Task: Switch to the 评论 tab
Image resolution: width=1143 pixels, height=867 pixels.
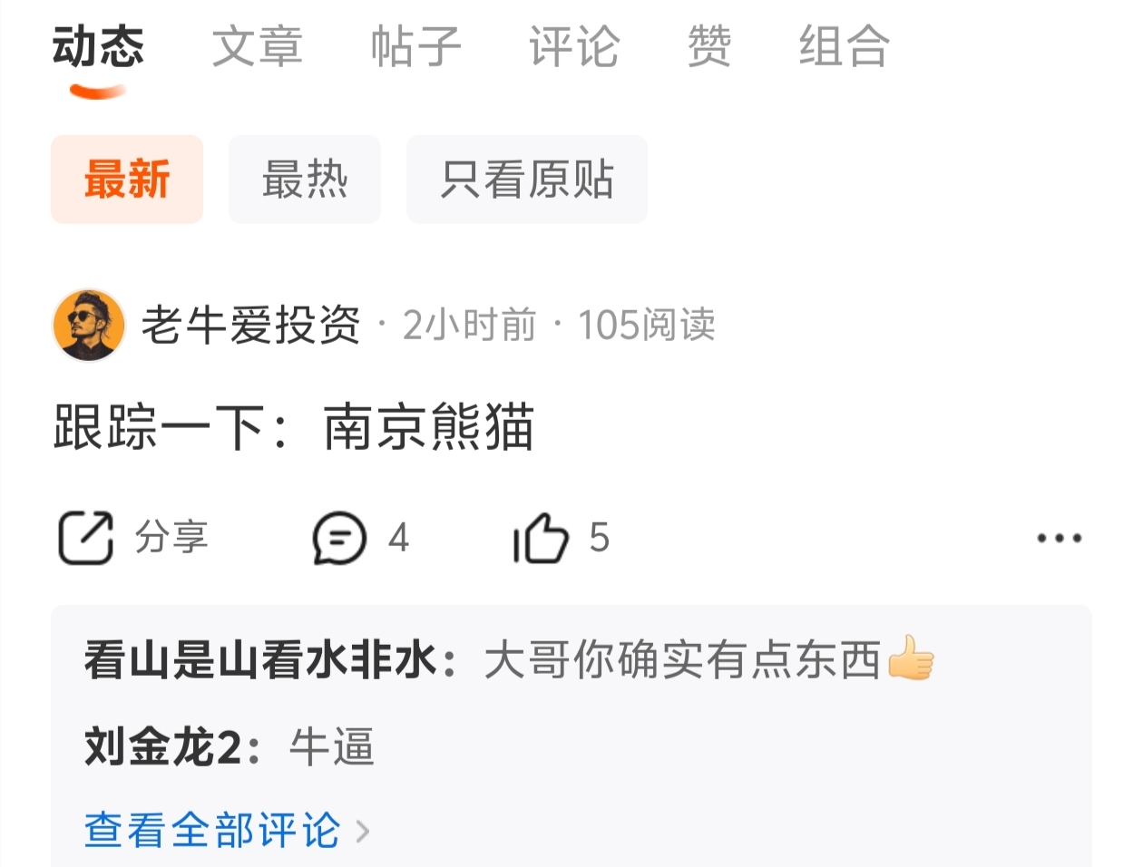Action: pyautogui.click(x=575, y=46)
